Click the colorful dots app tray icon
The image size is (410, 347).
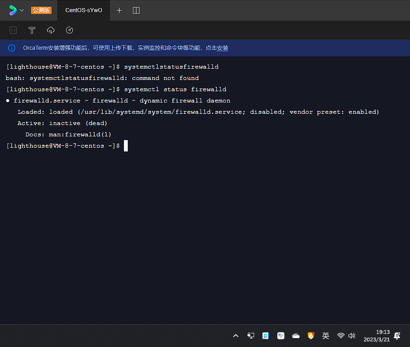280,336
